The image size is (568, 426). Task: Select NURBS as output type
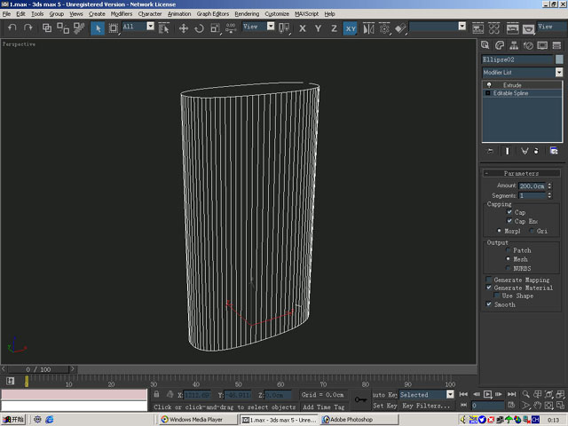coord(507,267)
